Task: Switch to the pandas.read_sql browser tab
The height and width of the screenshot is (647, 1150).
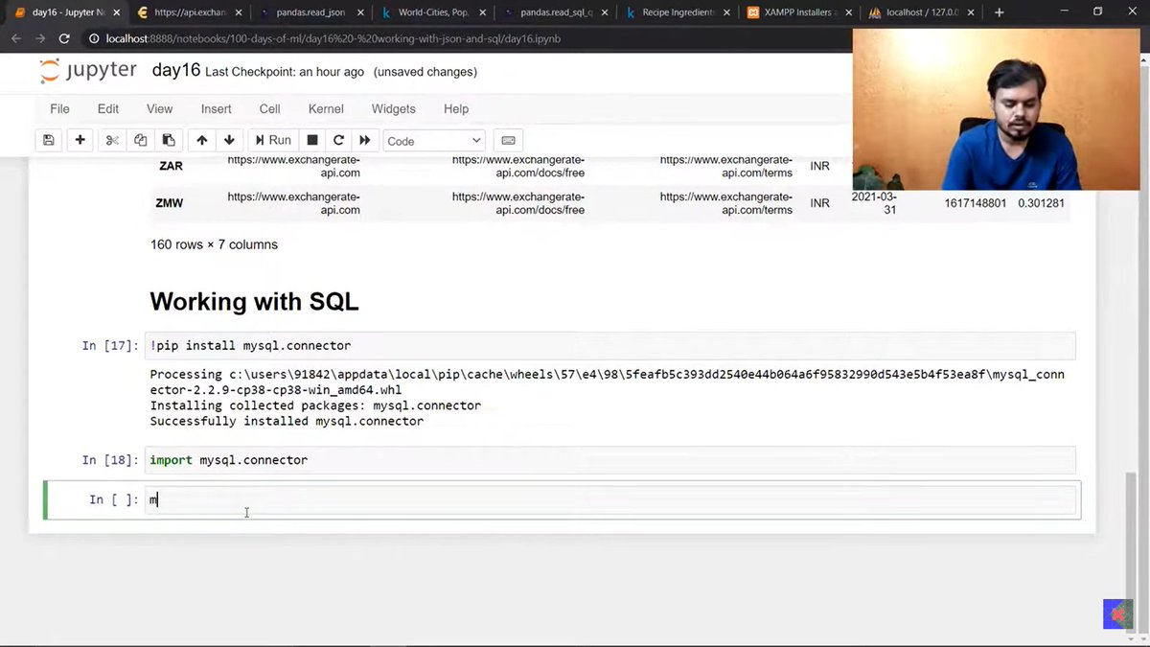Action: pyautogui.click(x=553, y=12)
